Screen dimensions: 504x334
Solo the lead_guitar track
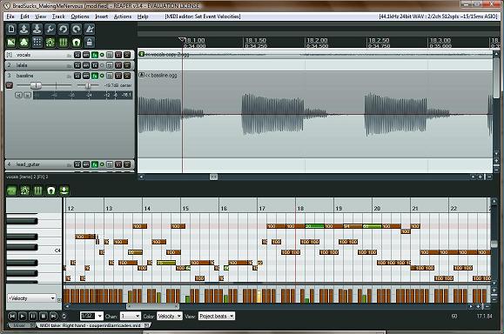(127, 164)
